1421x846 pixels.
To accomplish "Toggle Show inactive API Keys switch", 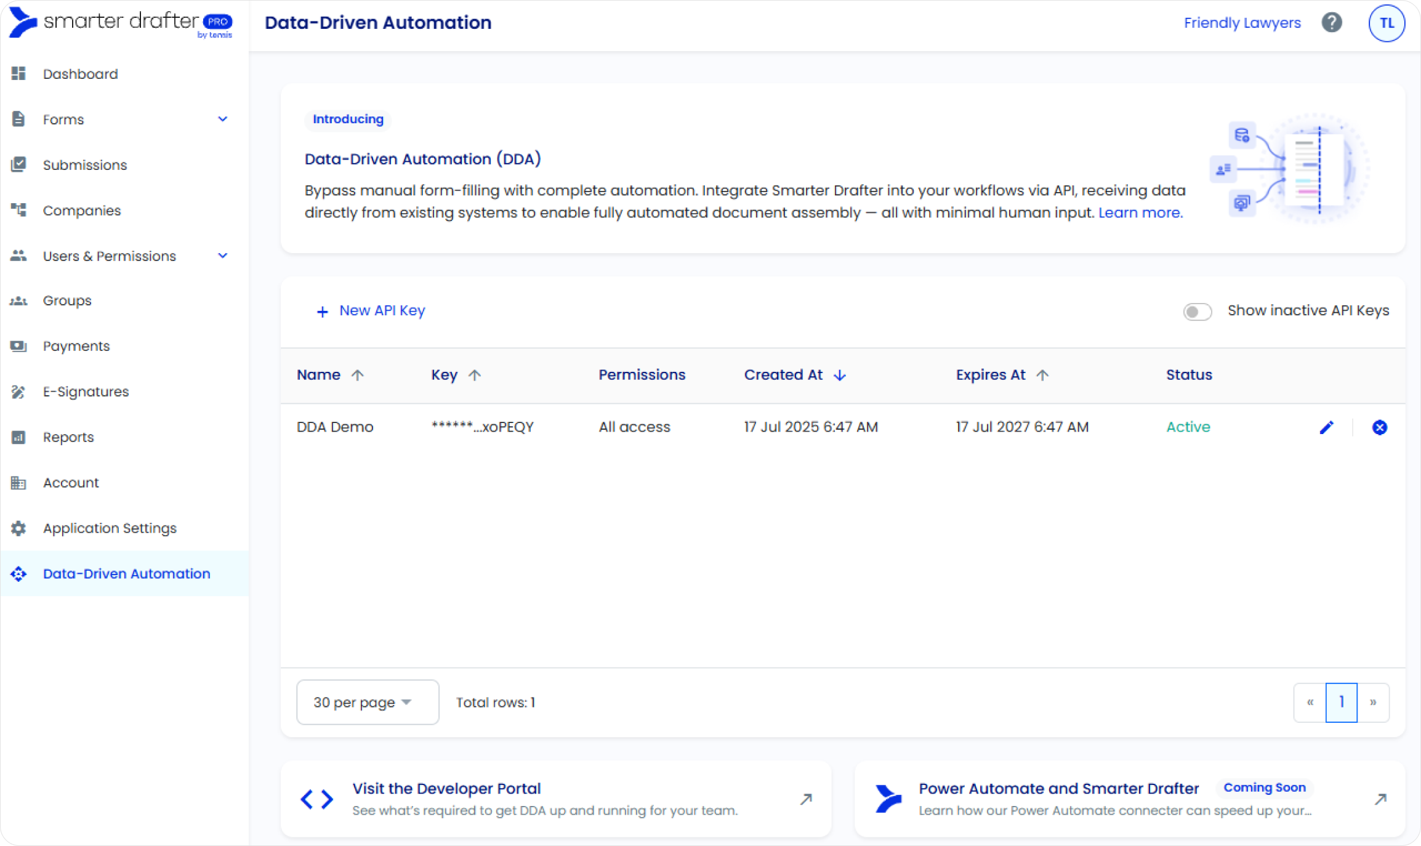I will (x=1198, y=312).
